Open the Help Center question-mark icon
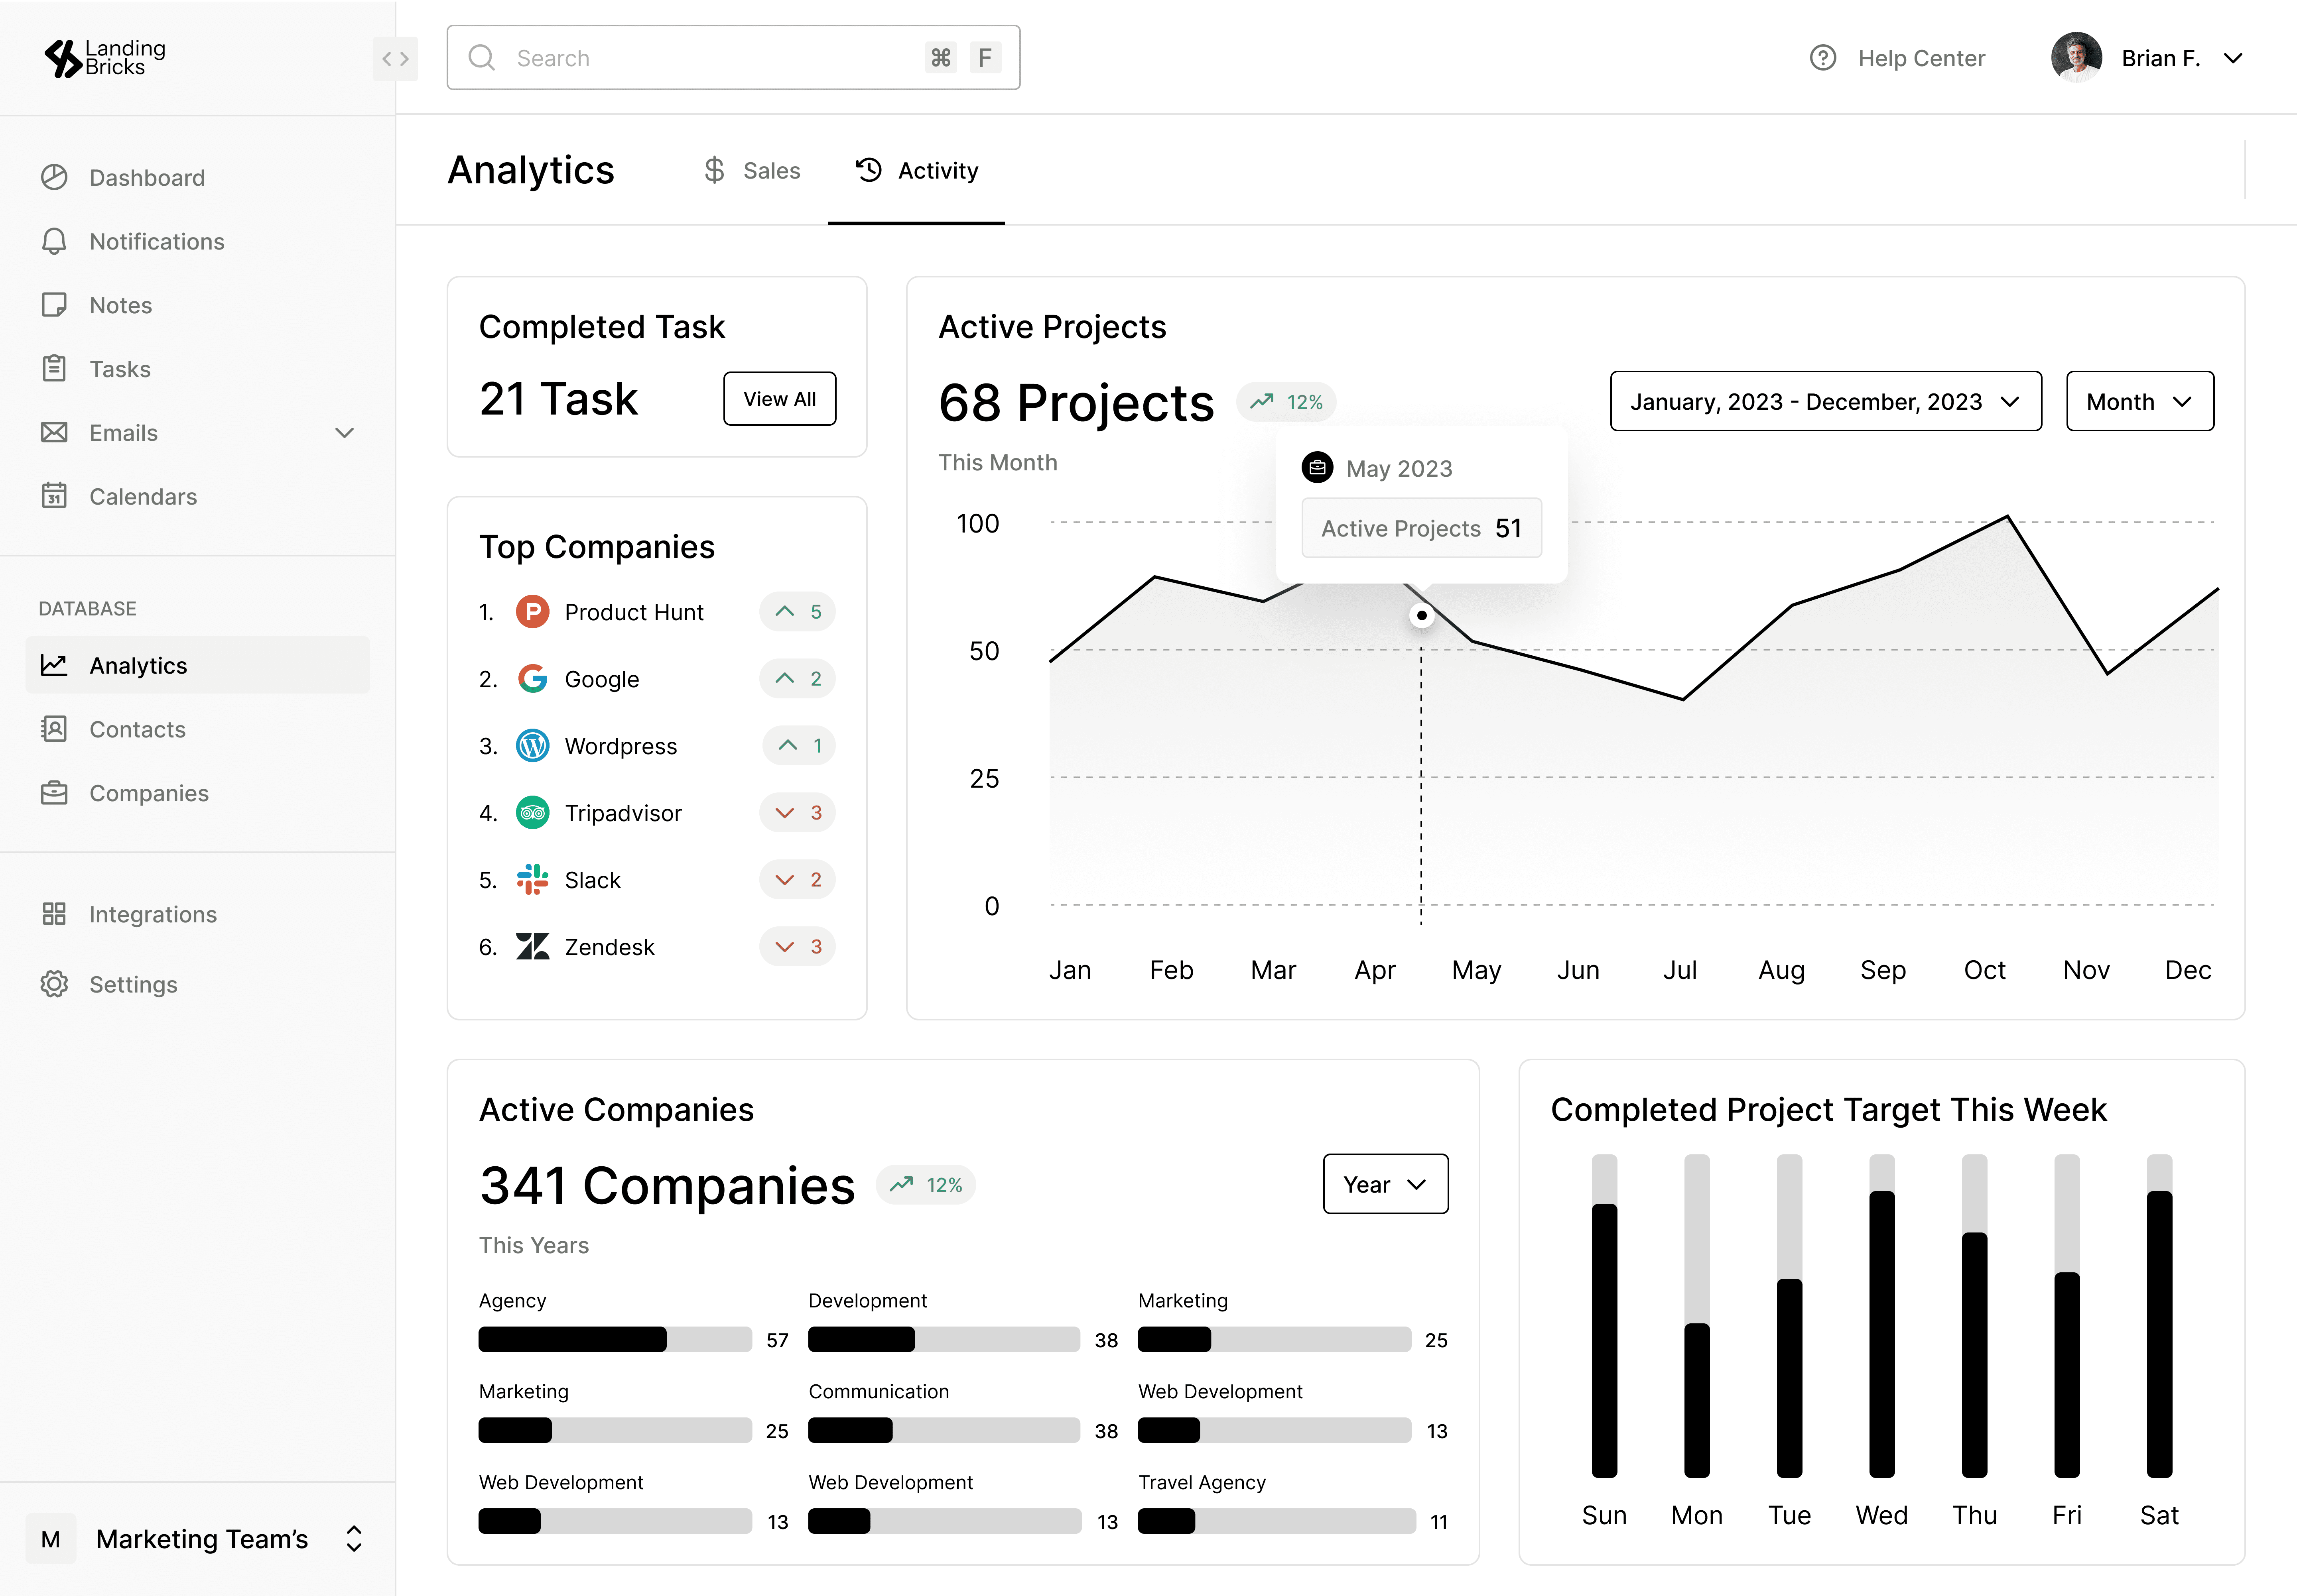 1823,58
